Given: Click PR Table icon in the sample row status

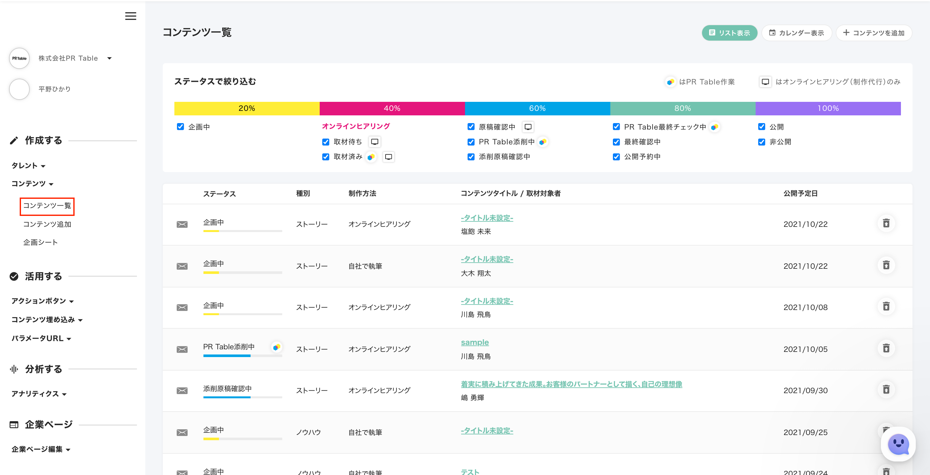Looking at the screenshot, I should point(276,347).
